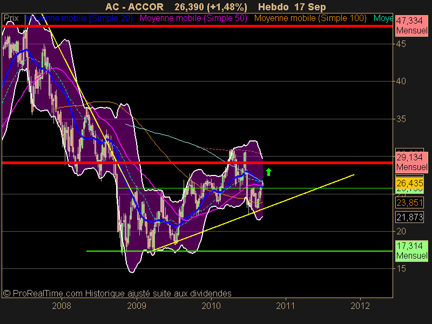Click the 26,390 (+1,48%) quote value
Viewport: 432px width, 324px height.
coord(211,6)
